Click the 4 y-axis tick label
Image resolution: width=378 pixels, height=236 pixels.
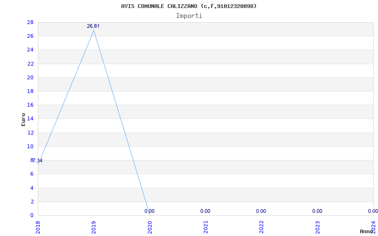tap(32, 188)
